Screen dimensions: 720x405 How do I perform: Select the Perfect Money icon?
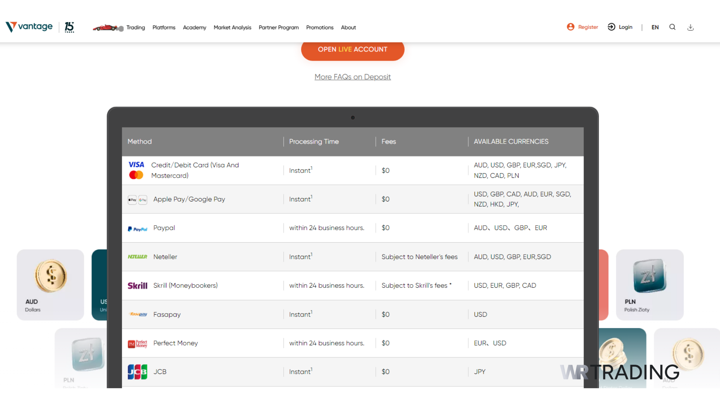[137, 343]
